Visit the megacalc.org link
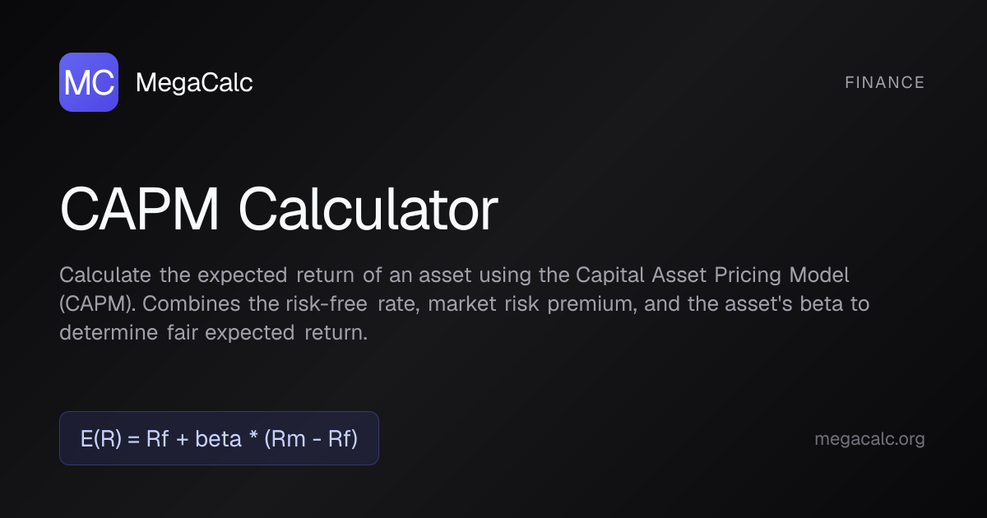This screenshot has width=987, height=518. point(869,439)
